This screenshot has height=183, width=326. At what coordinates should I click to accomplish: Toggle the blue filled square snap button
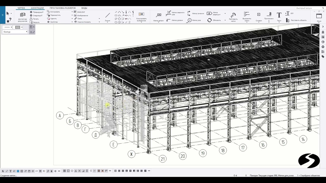click(x=18, y=171)
